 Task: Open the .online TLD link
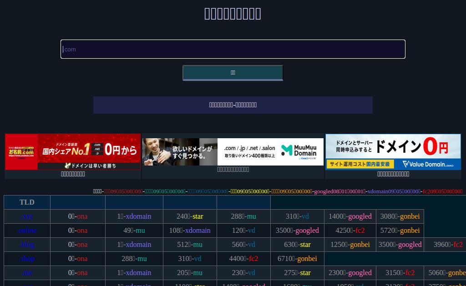coord(27,231)
